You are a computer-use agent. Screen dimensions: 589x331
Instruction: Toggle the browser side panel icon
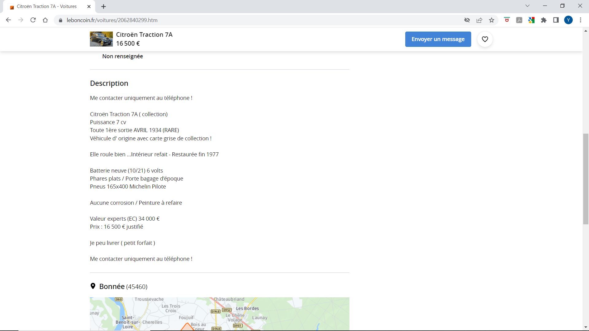click(x=556, y=20)
